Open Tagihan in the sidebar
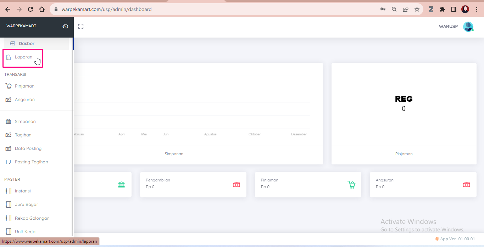This screenshot has width=484, height=247. 23,135
